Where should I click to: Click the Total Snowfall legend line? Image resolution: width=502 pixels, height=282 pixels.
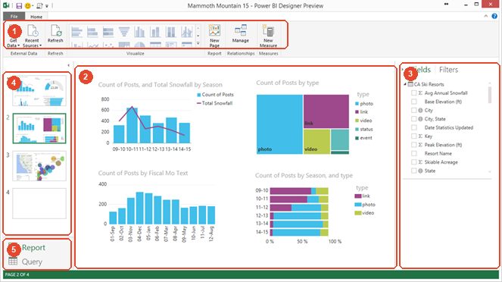199,103
